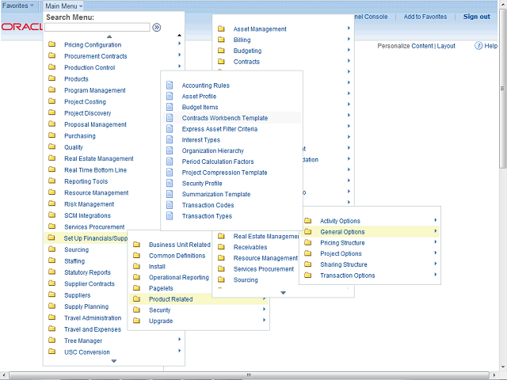Screen dimensions: 507x380
Task: Click the horizontal page scrollbar
Action: click(248, 374)
